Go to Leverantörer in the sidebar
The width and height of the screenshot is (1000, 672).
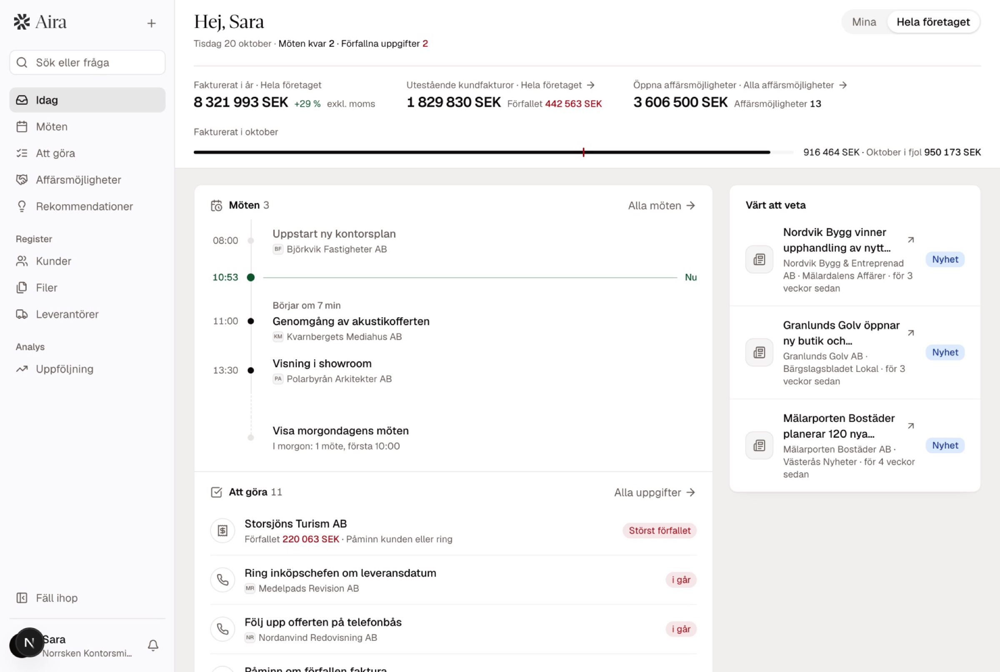pos(87,315)
